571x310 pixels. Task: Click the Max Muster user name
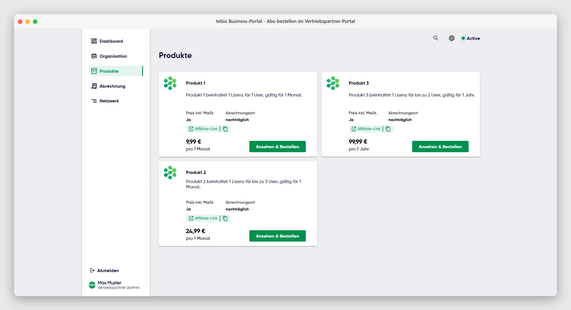click(109, 283)
